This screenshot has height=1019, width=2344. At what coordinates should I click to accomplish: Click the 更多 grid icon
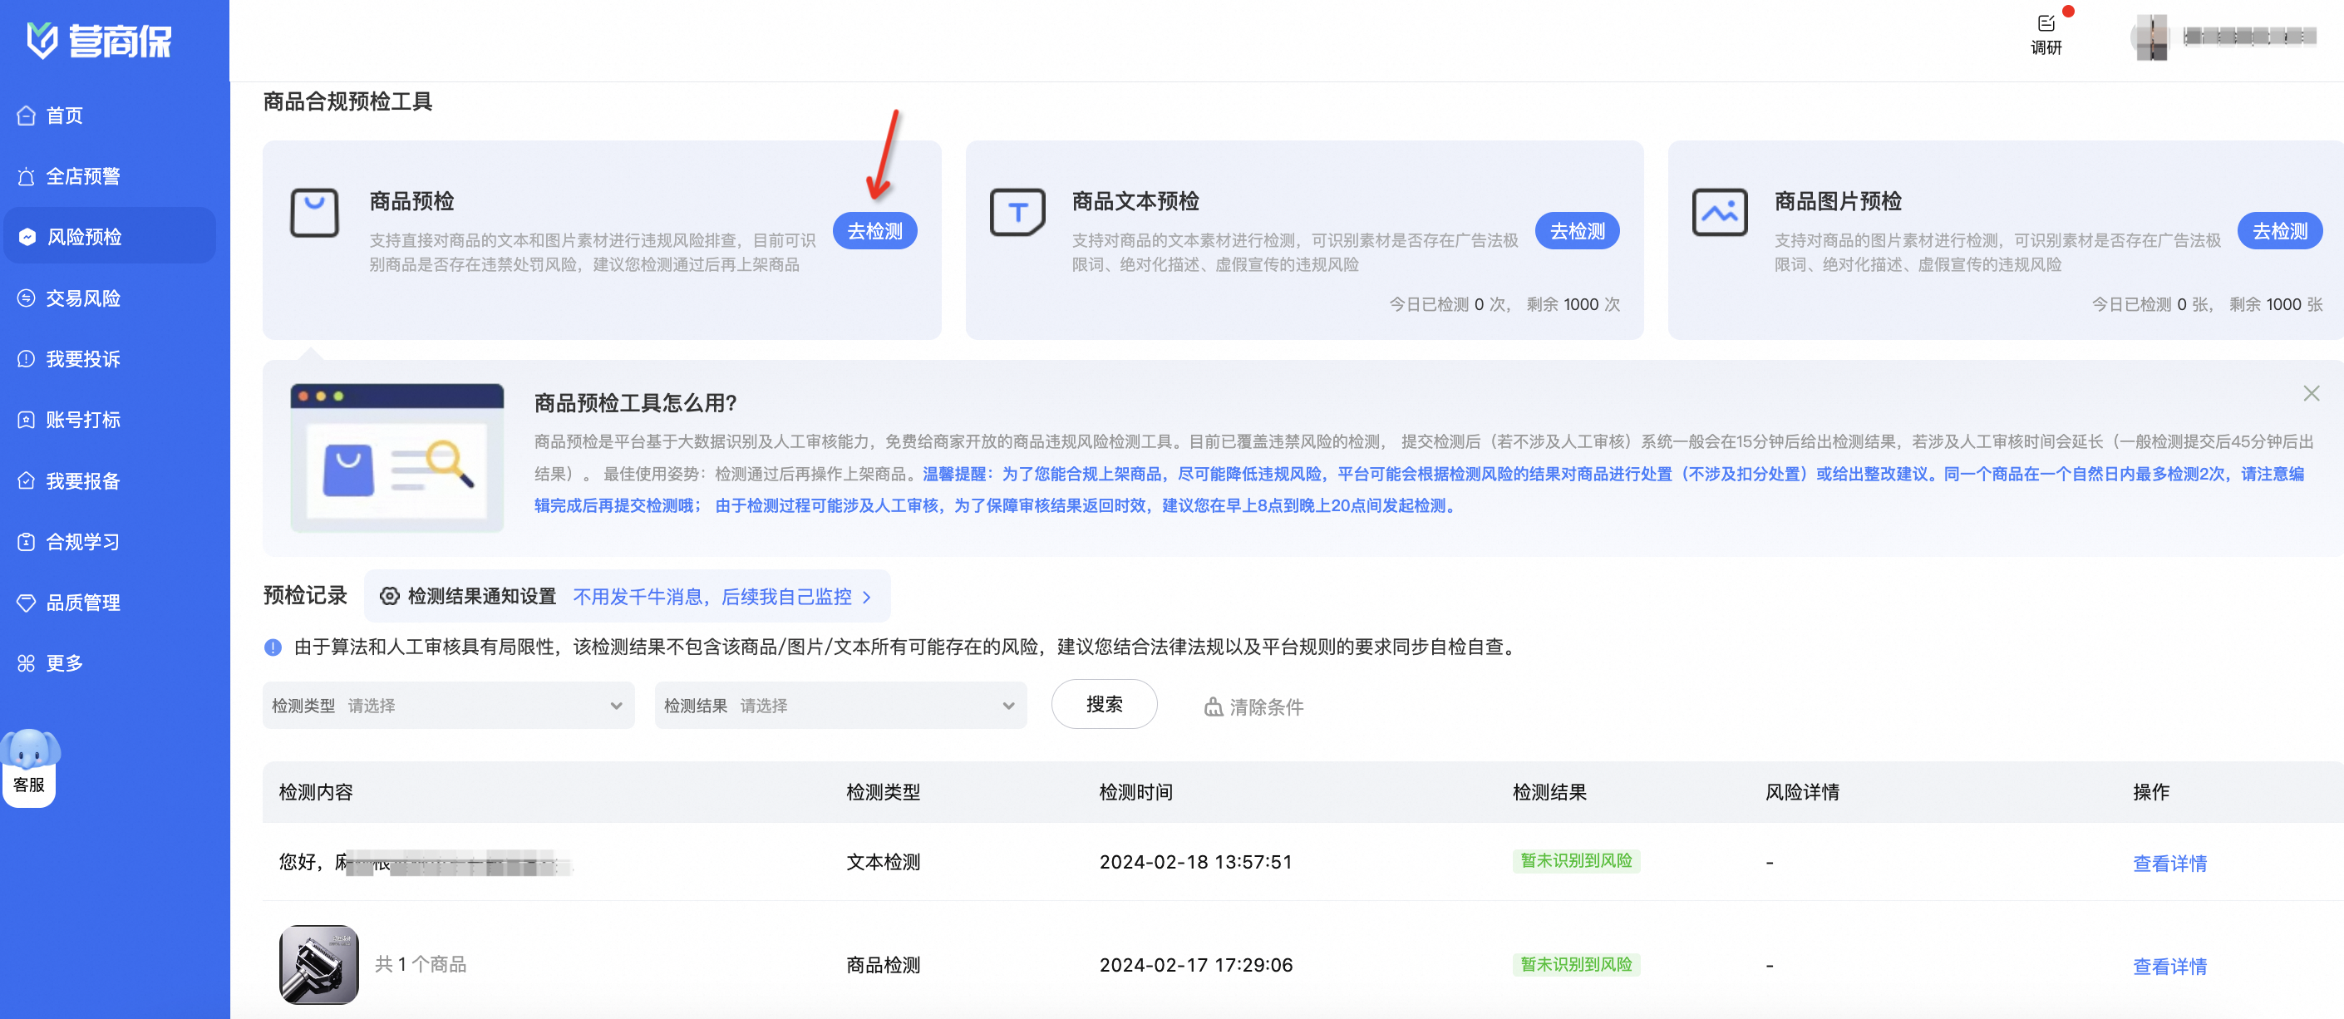(27, 663)
